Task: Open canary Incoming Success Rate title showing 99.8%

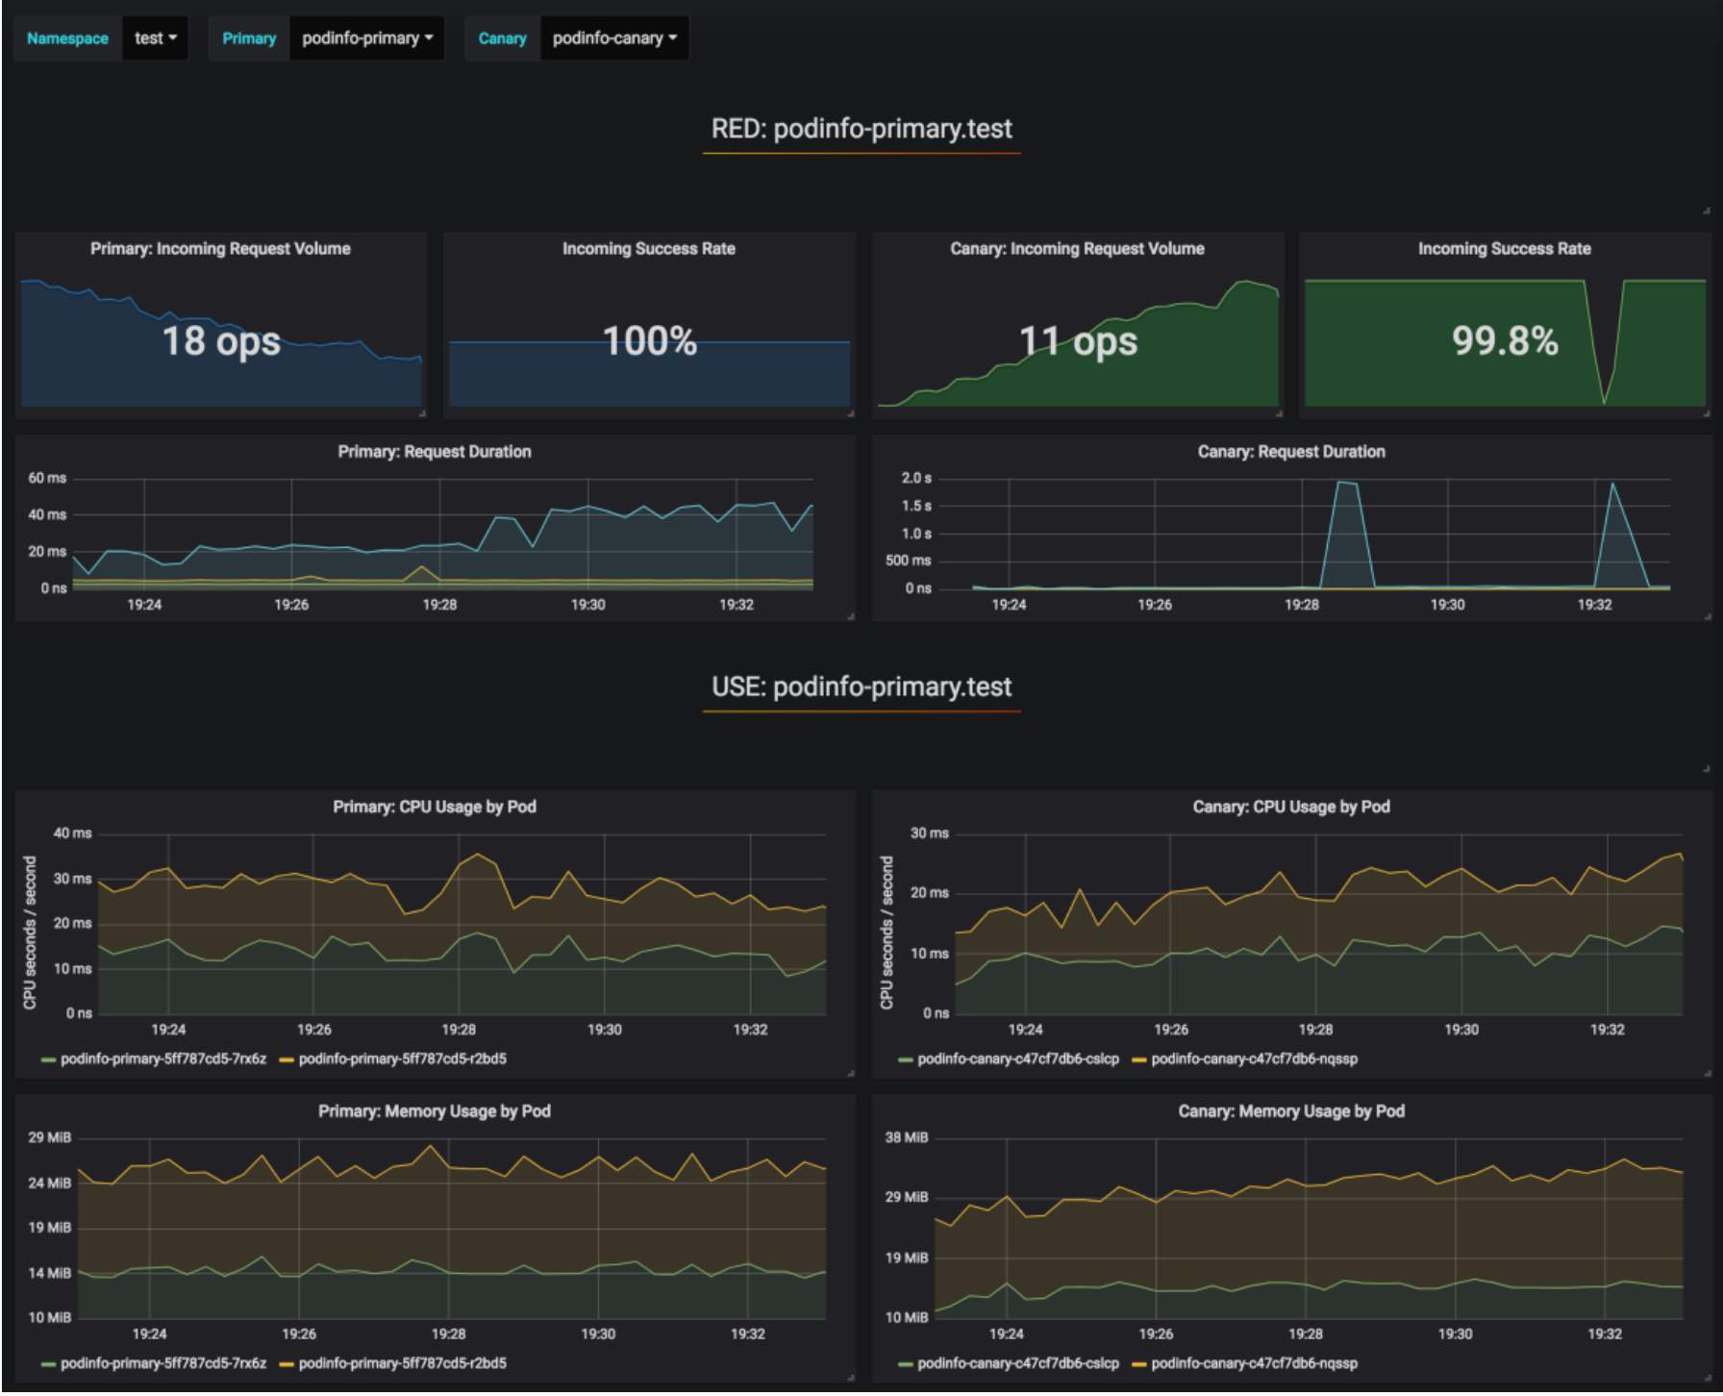Action: [1505, 249]
